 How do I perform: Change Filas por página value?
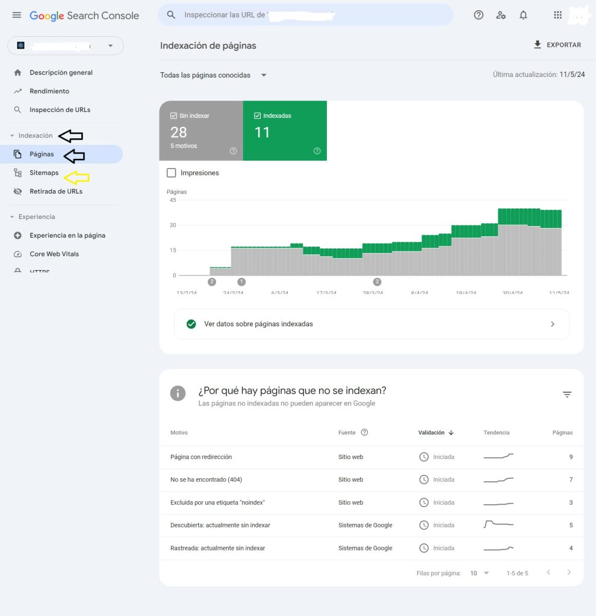click(x=479, y=573)
